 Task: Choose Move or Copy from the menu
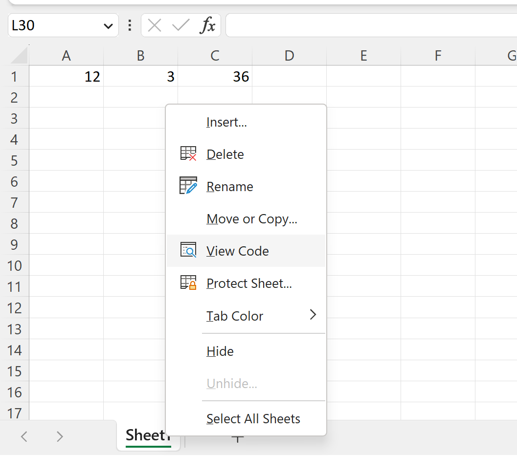[251, 218]
